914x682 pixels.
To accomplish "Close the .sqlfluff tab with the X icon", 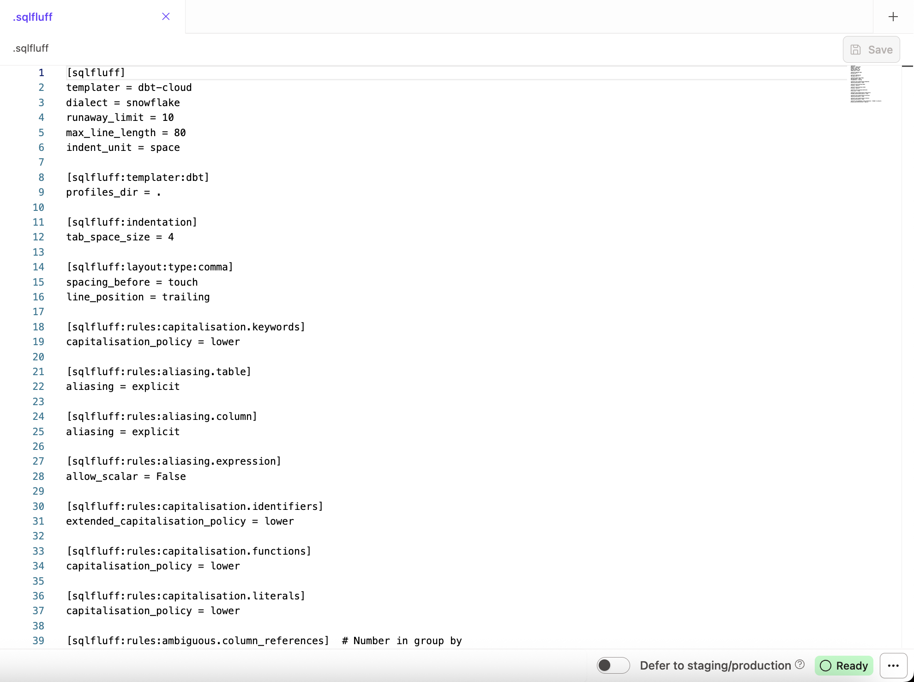I will (x=166, y=17).
